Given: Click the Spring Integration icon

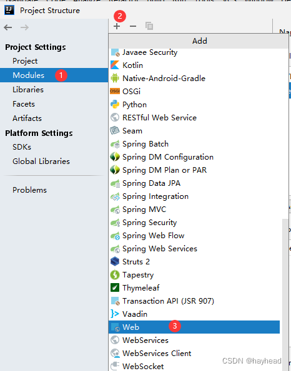Looking at the screenshot, I should [x=115, y=196].
